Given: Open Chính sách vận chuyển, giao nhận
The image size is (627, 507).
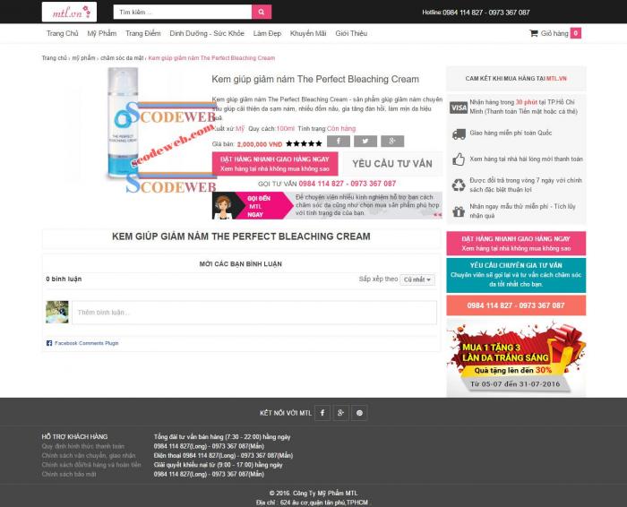Looking at the screenshot, I should (x=89, y=455).
